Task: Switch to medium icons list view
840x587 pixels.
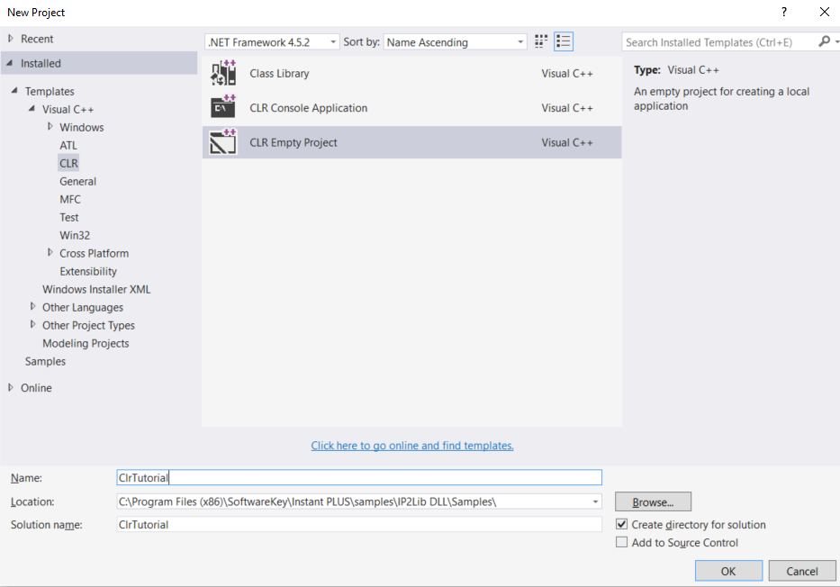Action: point(563,41)
